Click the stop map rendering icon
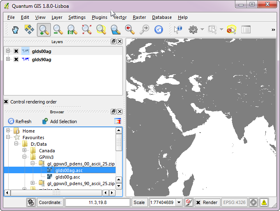This screenshot has width=280, height=211. 189,202
